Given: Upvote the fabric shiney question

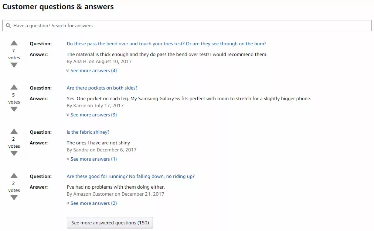Looking at the screenshot, I should [x=14, y=132].
